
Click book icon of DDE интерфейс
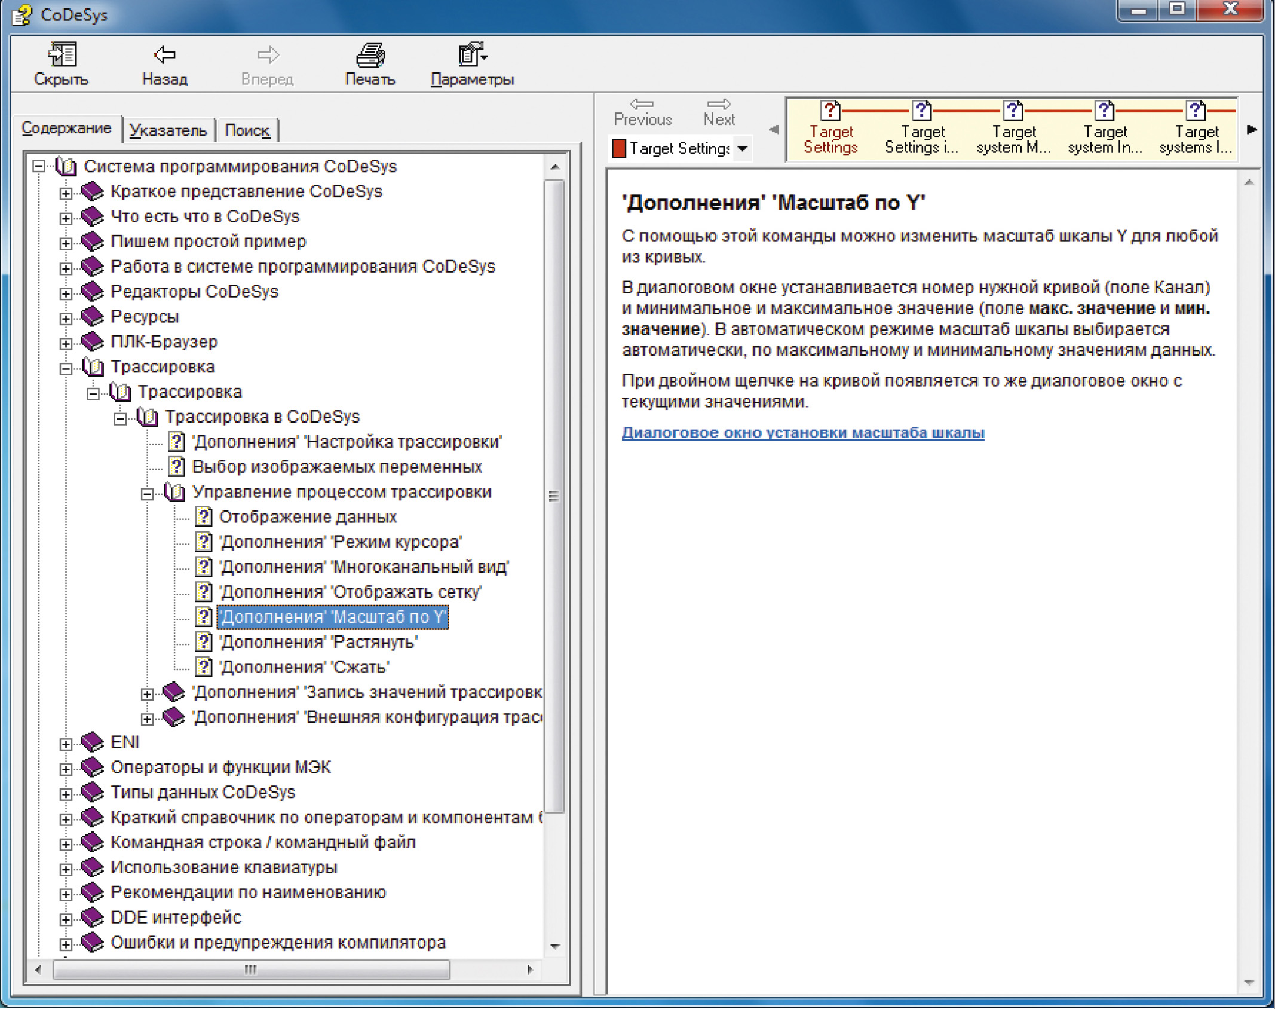point(92,917)
